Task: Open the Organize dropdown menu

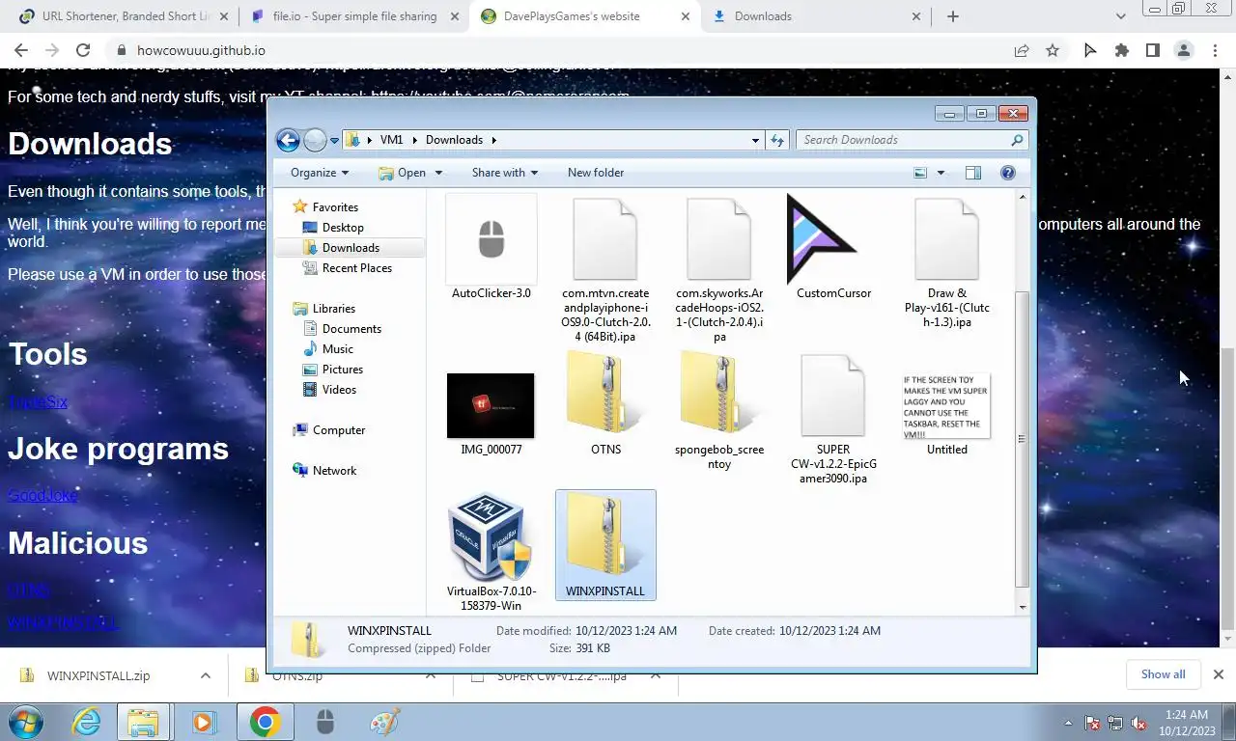Action: click(x=320, y=173)
